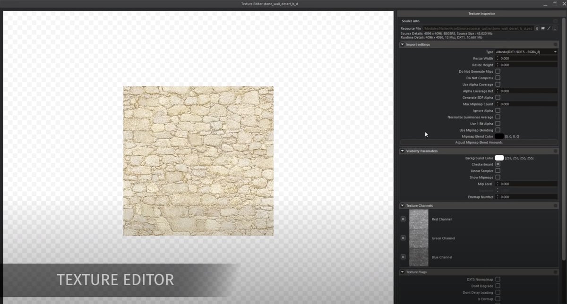Click the stone wall texture preview

click(x=198, y=160)
